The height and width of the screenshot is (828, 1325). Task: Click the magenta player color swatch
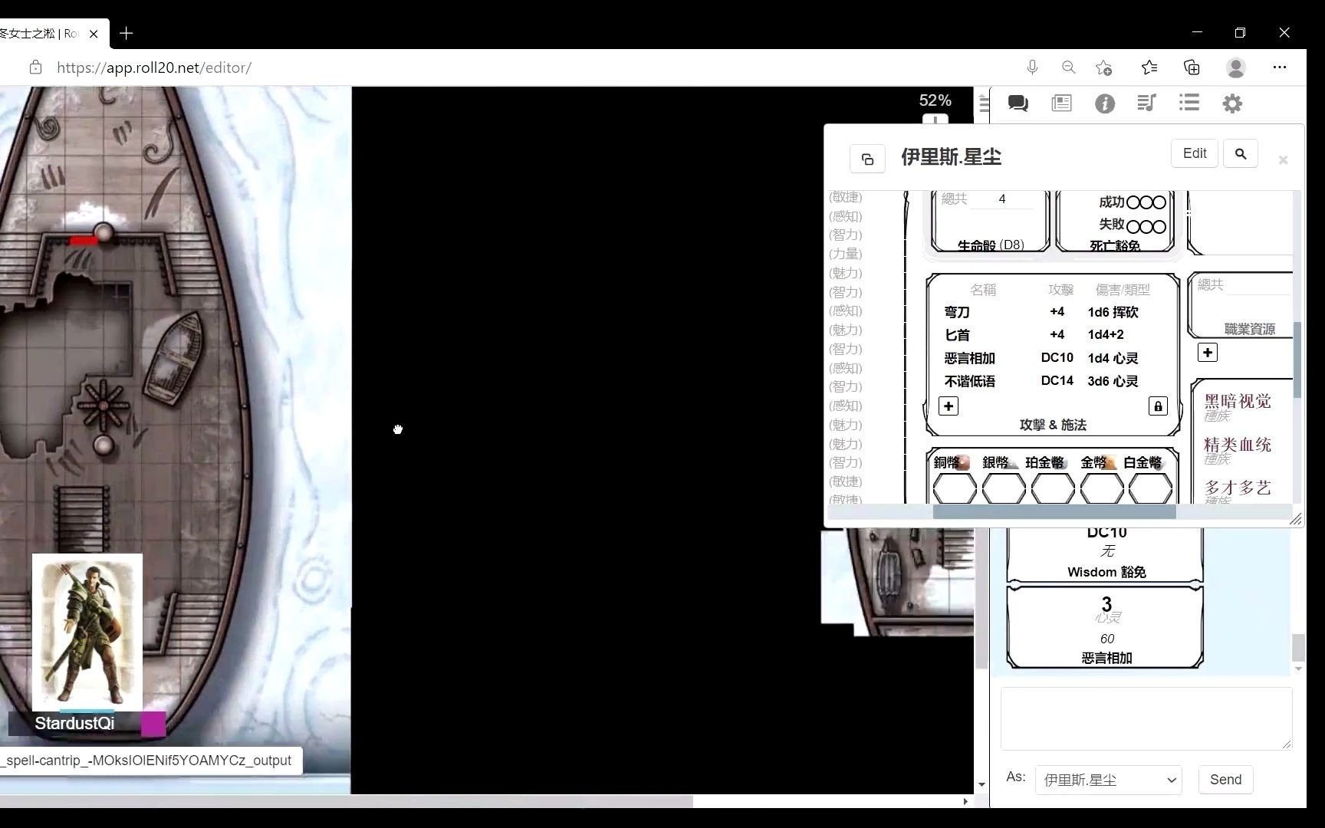point(153,724)
